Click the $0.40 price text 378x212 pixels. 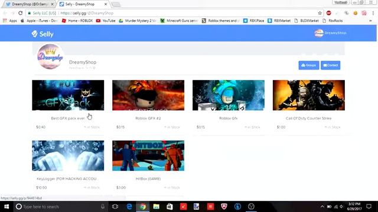click(x=41, y=127)
